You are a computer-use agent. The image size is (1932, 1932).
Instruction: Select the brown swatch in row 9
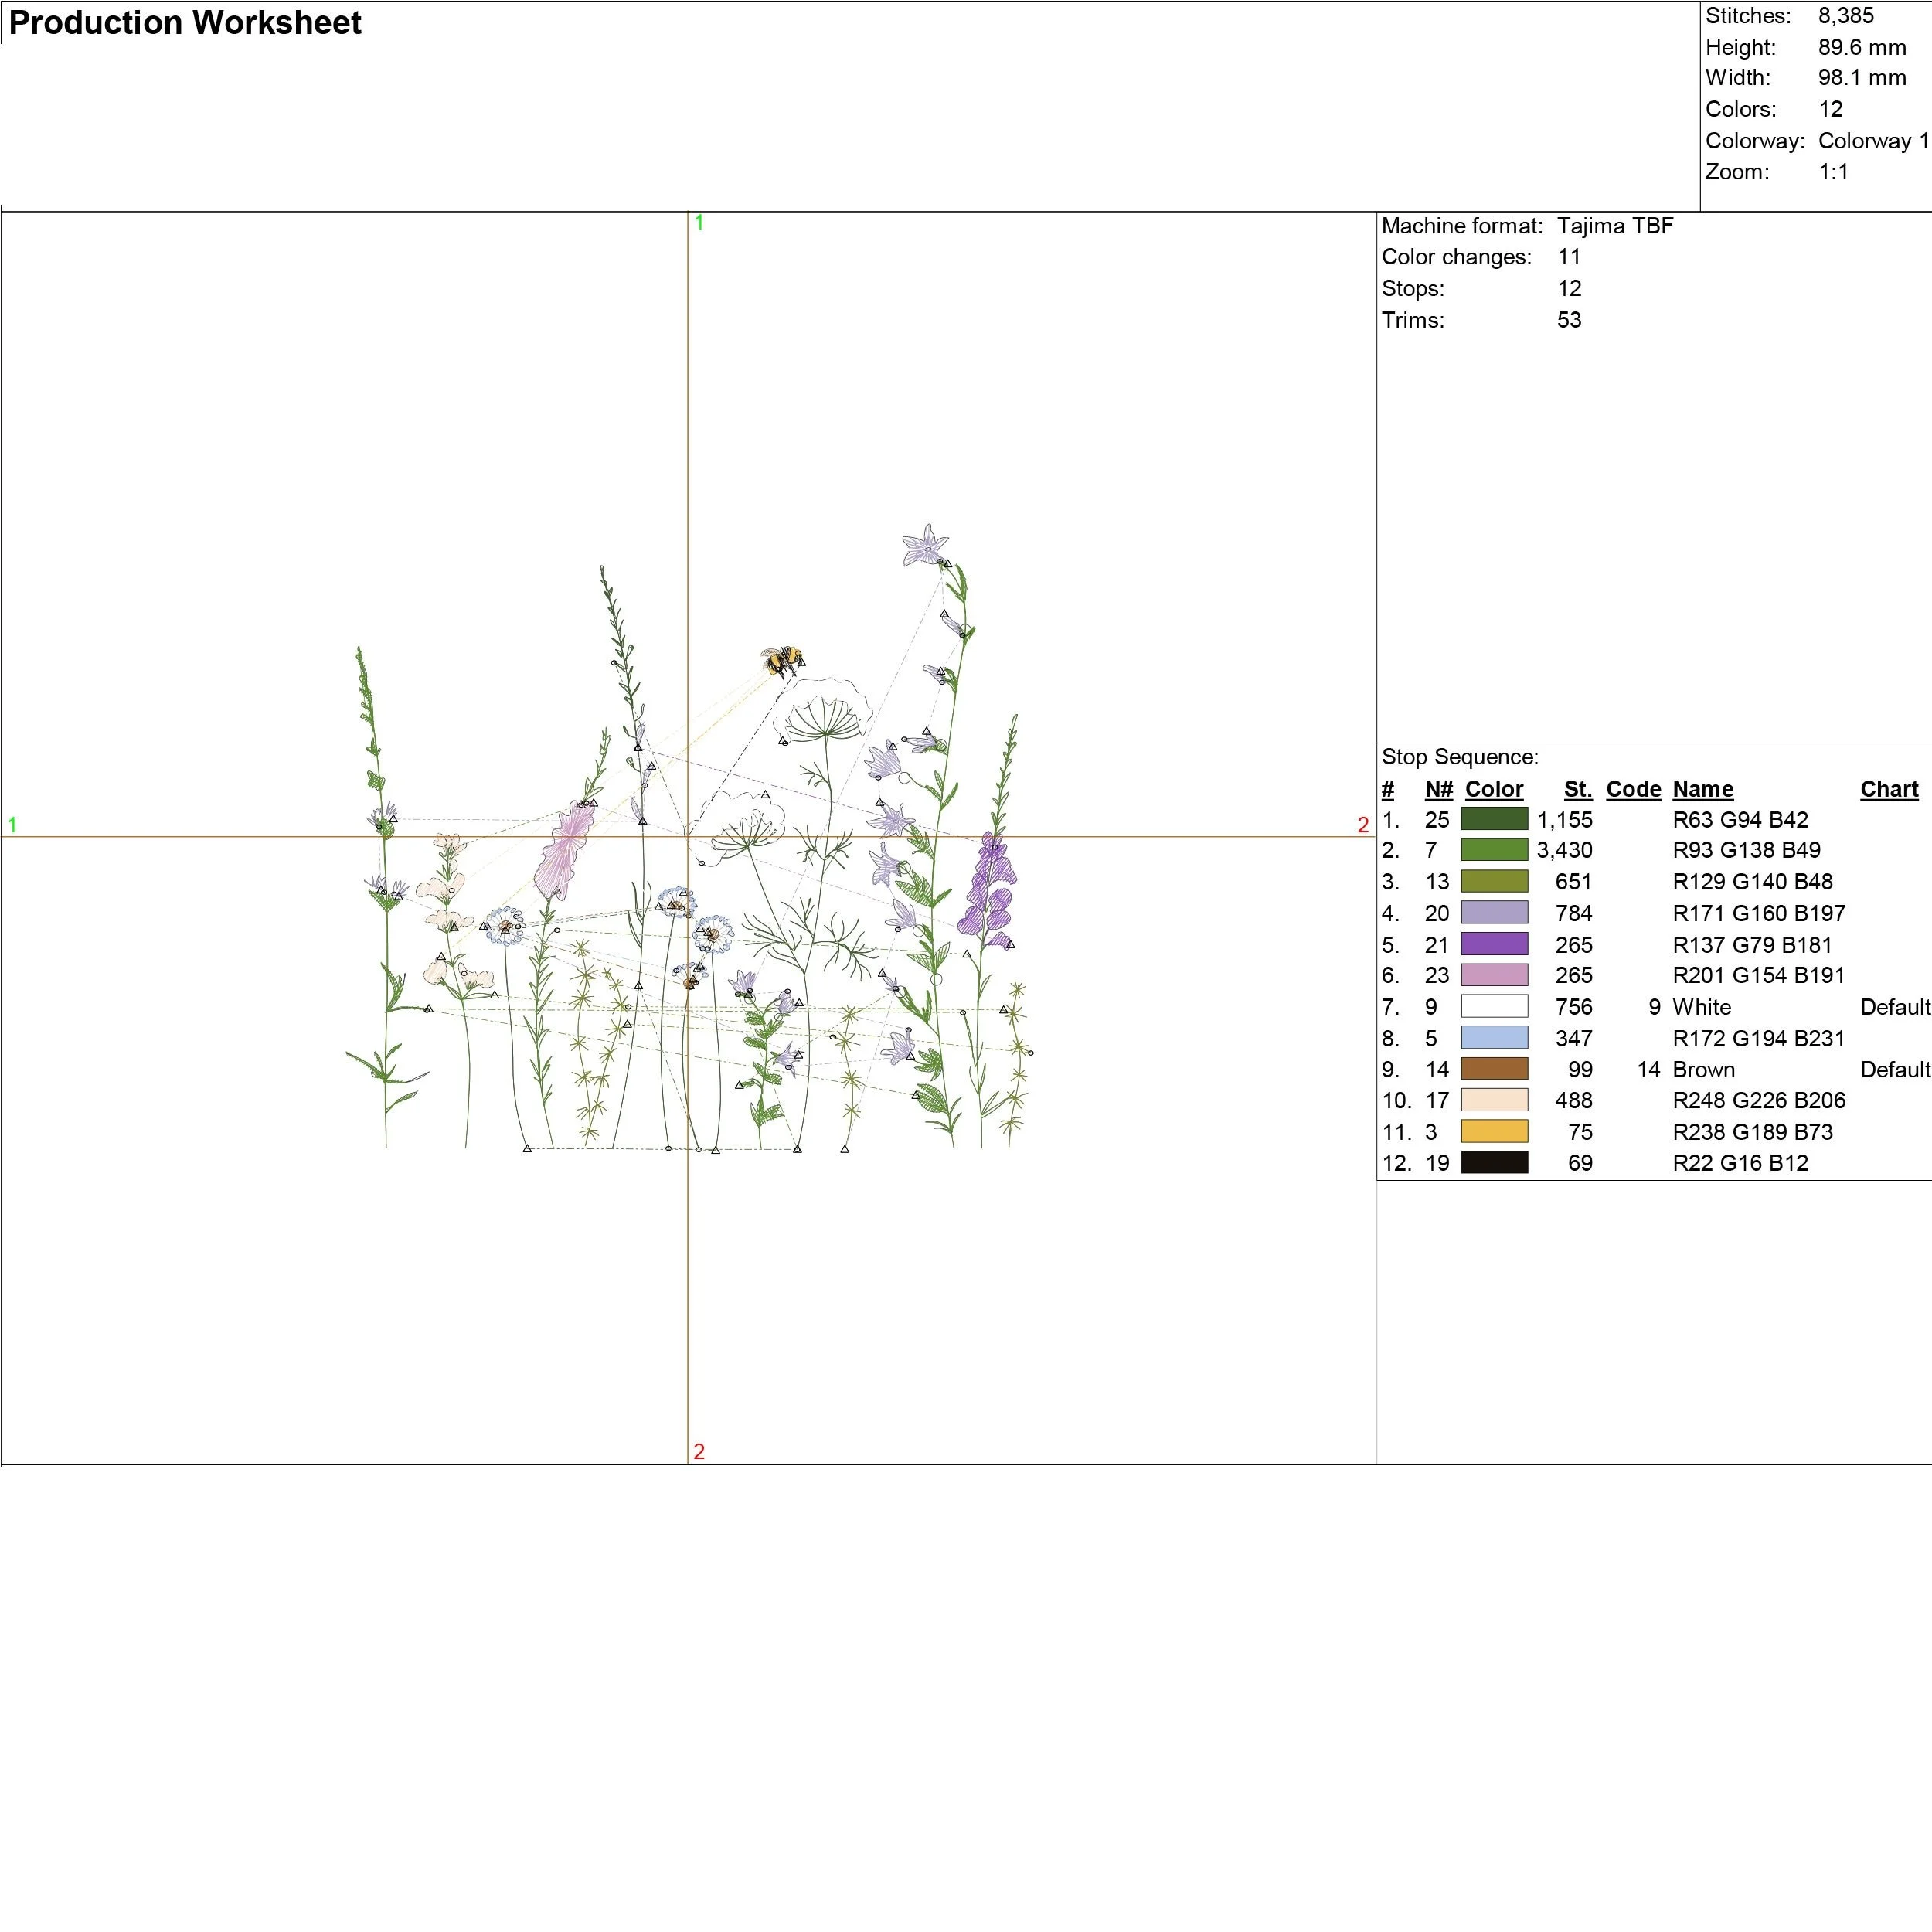tap(1494, 1069)
